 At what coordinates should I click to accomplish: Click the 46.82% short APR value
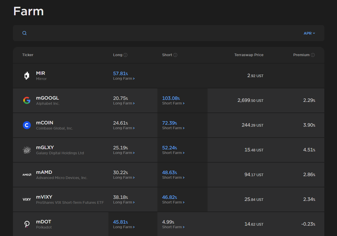[170, 197]
